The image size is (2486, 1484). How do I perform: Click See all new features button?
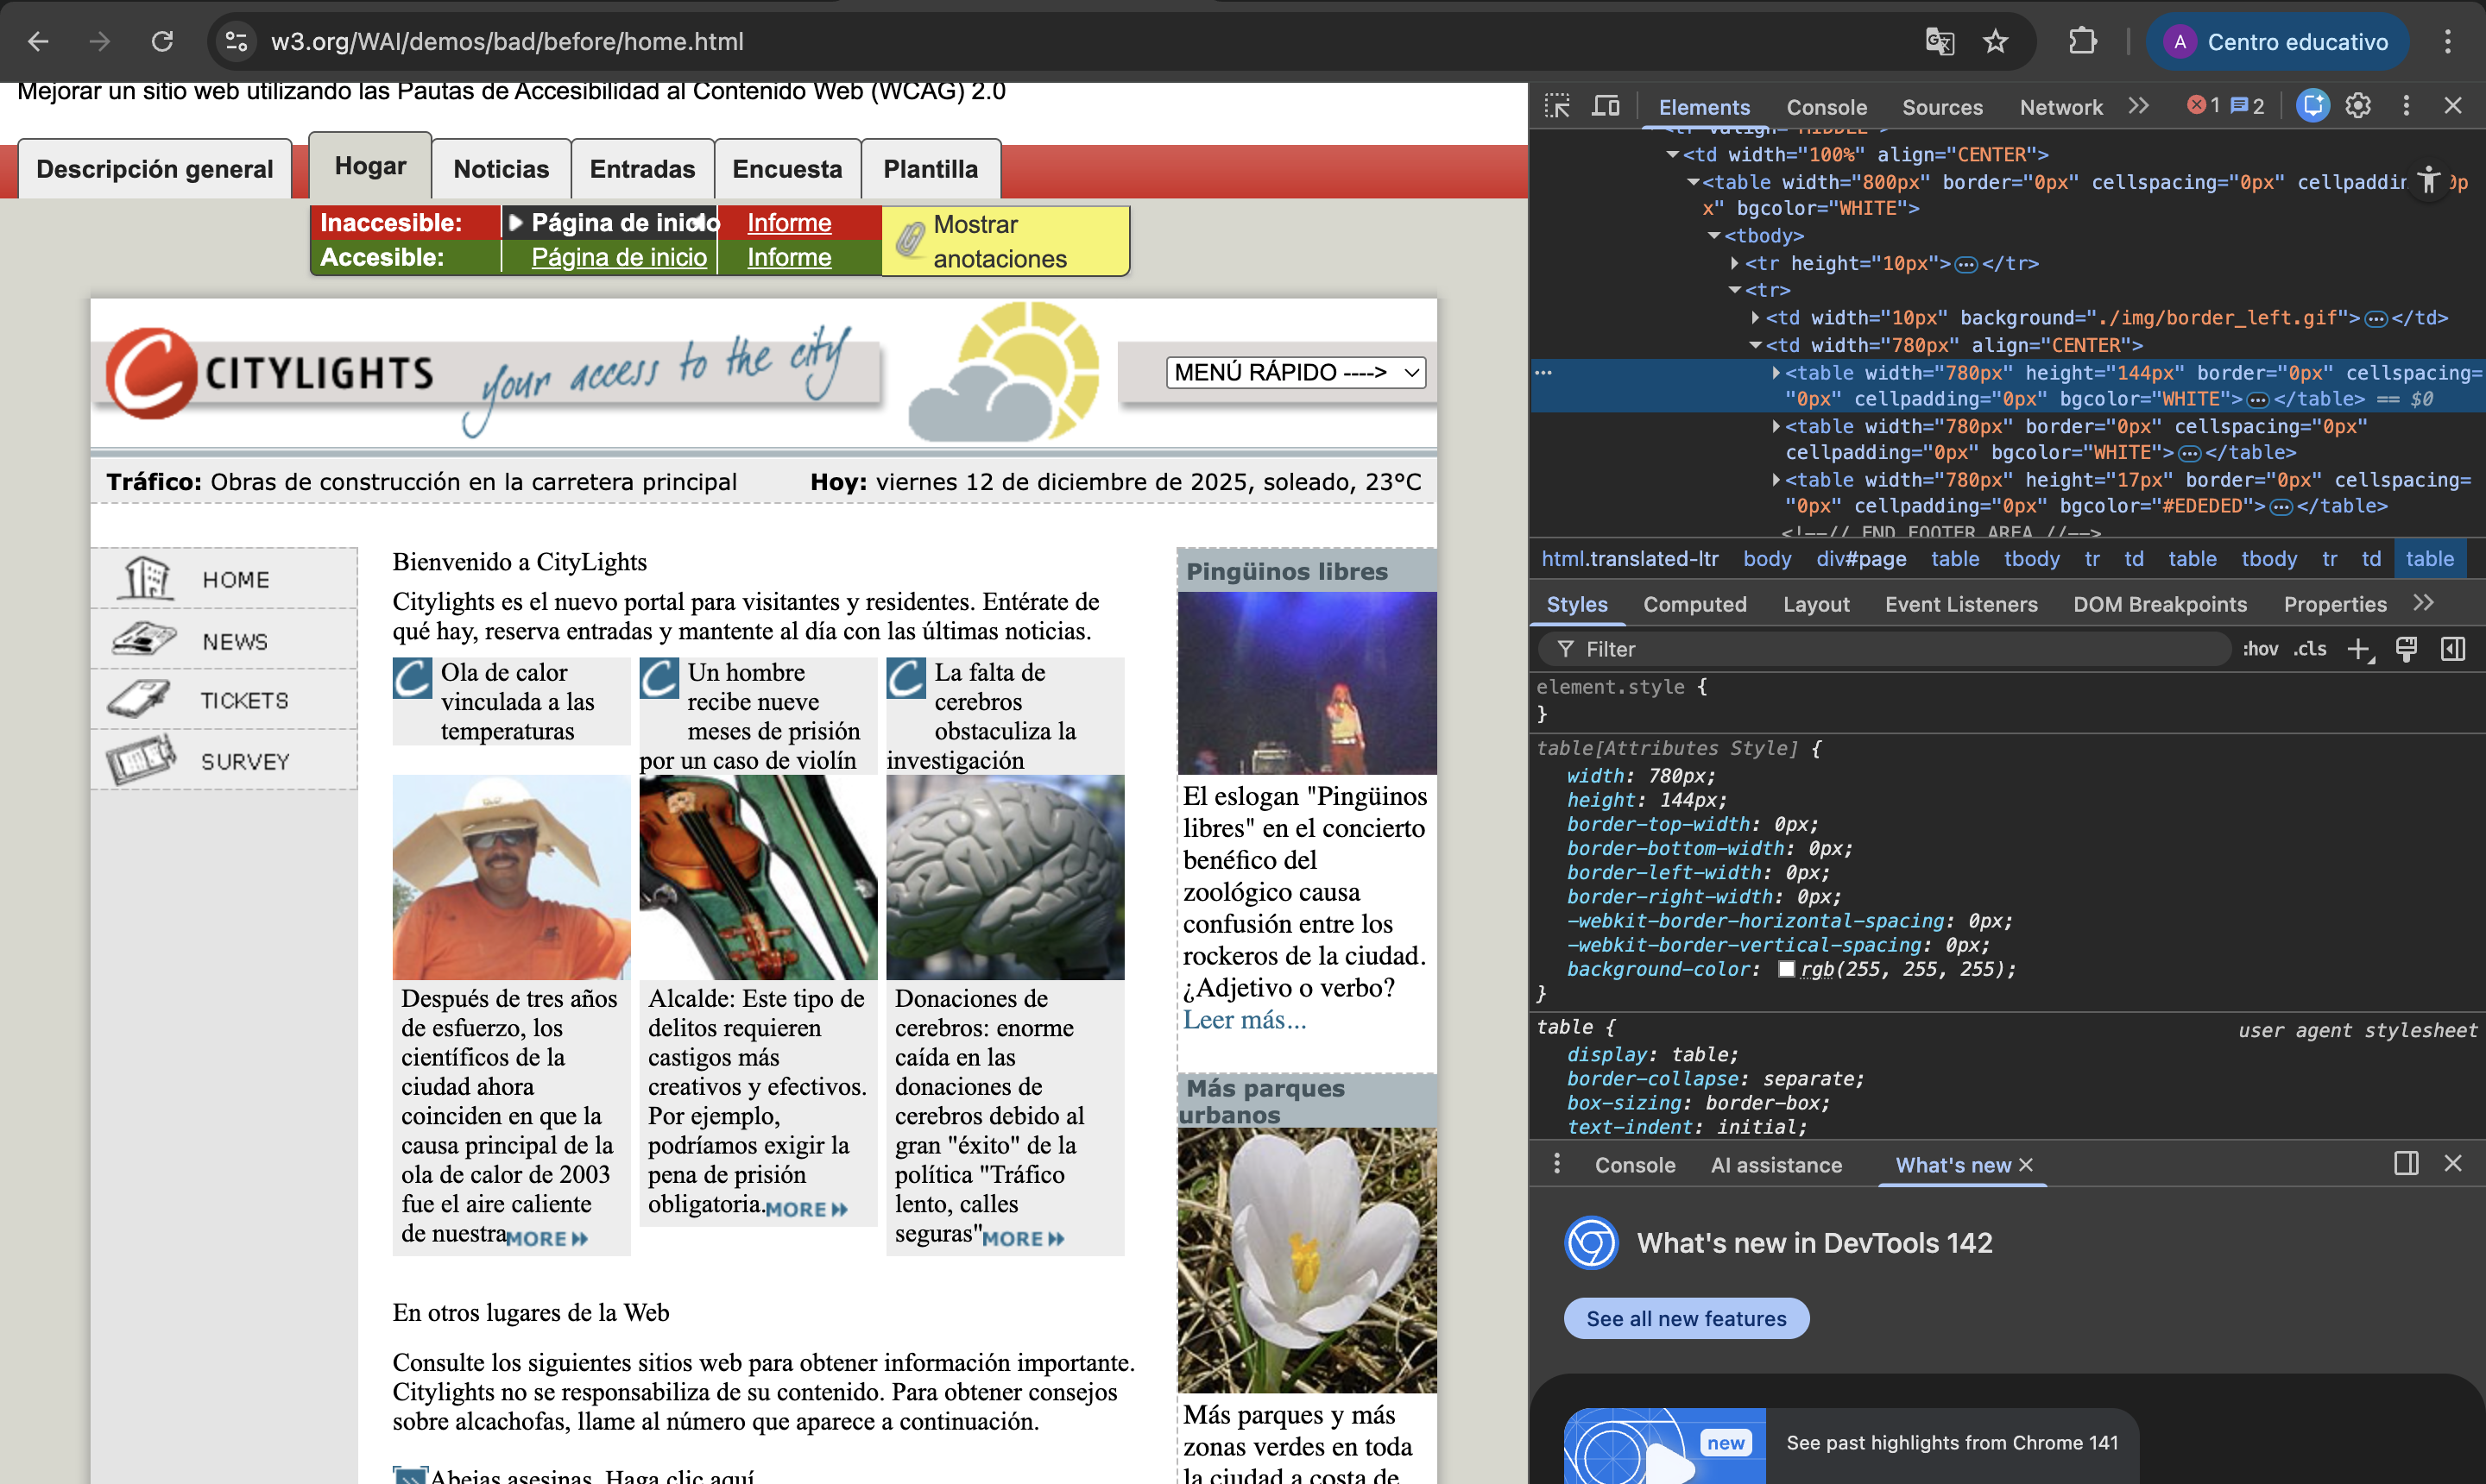[1686, 1318]
